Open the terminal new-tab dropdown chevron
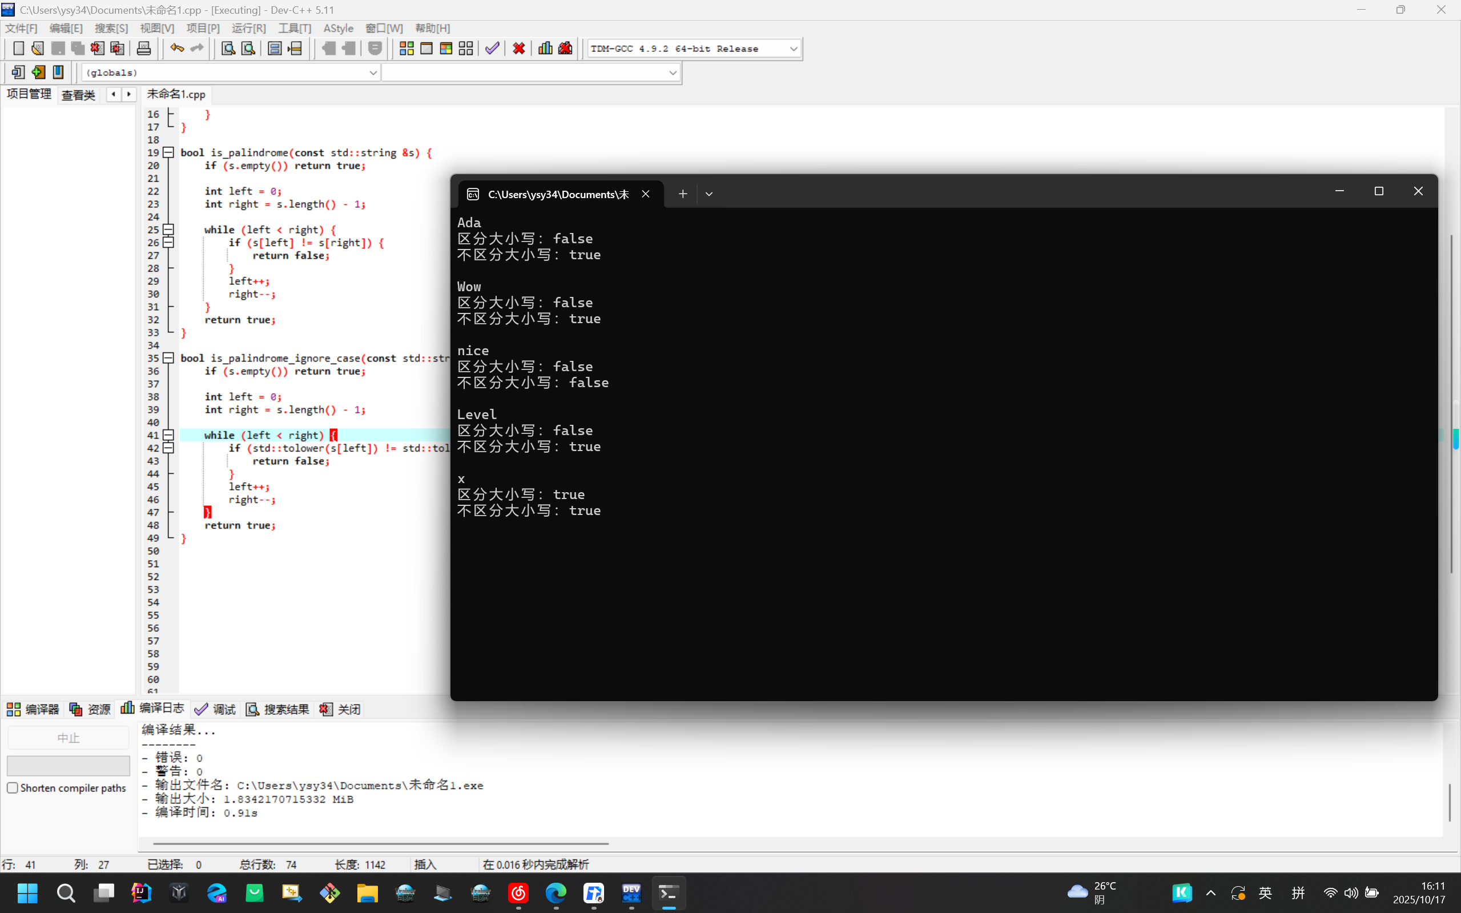 [709, 194]
